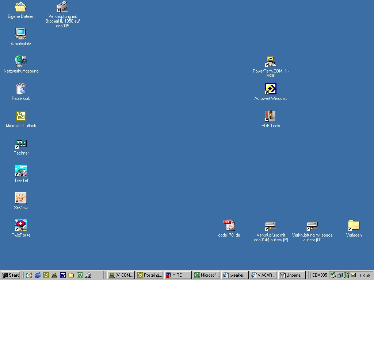
Task: Select the PDF-Tools desktop shortcut
Action: pyautogui.click(x=271, y=116)
